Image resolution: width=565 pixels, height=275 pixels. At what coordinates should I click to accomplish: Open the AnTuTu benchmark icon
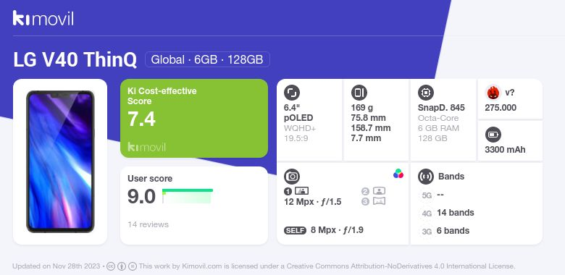(x=493, y=93)
